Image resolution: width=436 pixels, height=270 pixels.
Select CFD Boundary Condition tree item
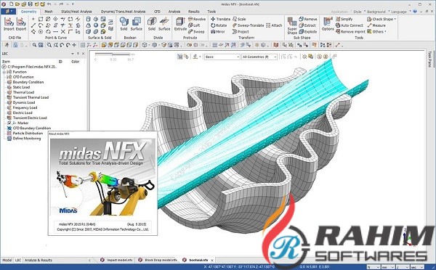(32, 128)
